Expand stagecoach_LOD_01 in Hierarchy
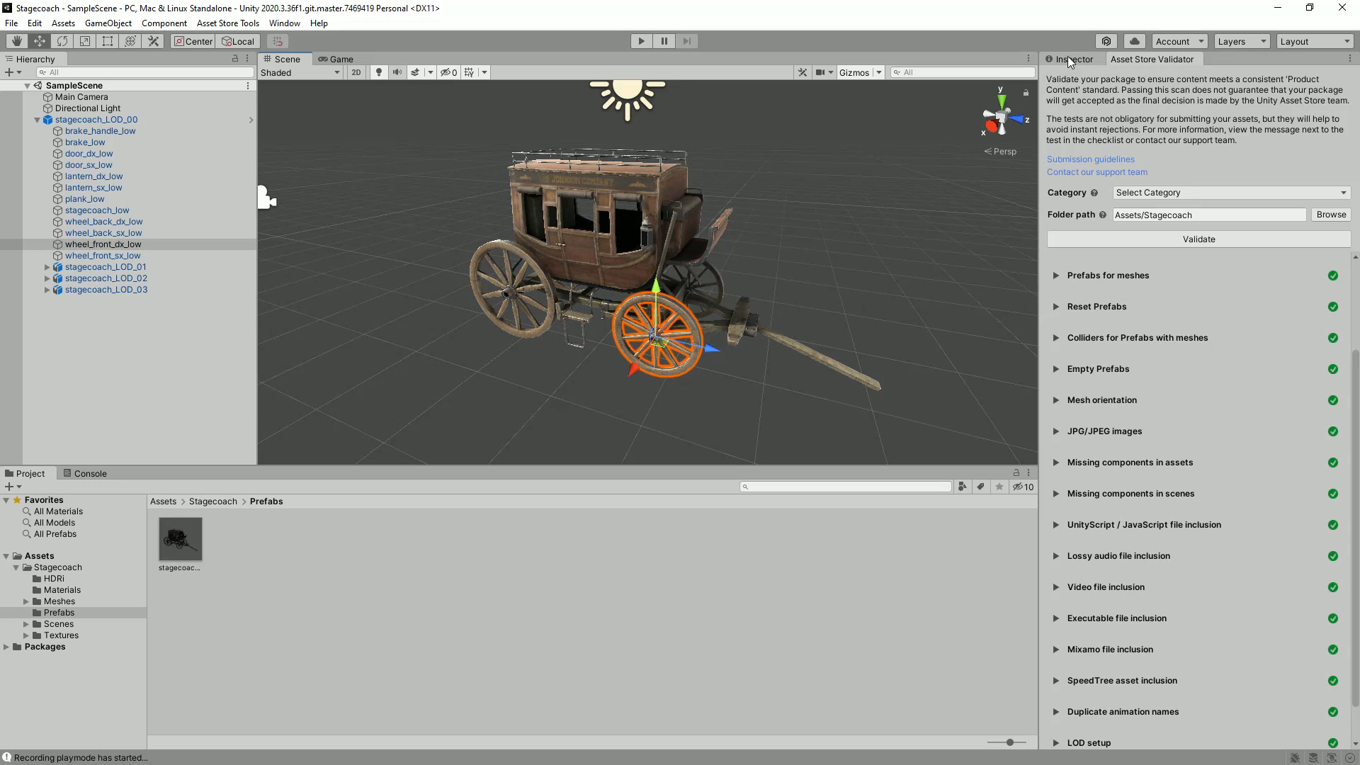This screenshot has width=1360, height=765. click(x=47, y=267)
